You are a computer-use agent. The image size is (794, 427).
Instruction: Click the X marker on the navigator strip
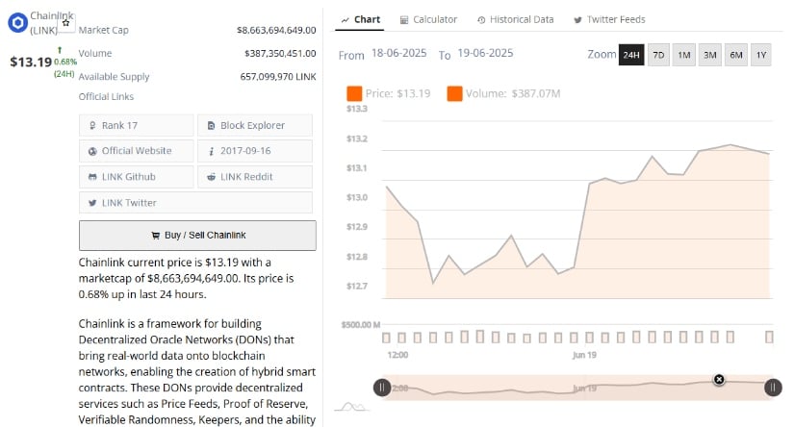[x=719, y=380]
